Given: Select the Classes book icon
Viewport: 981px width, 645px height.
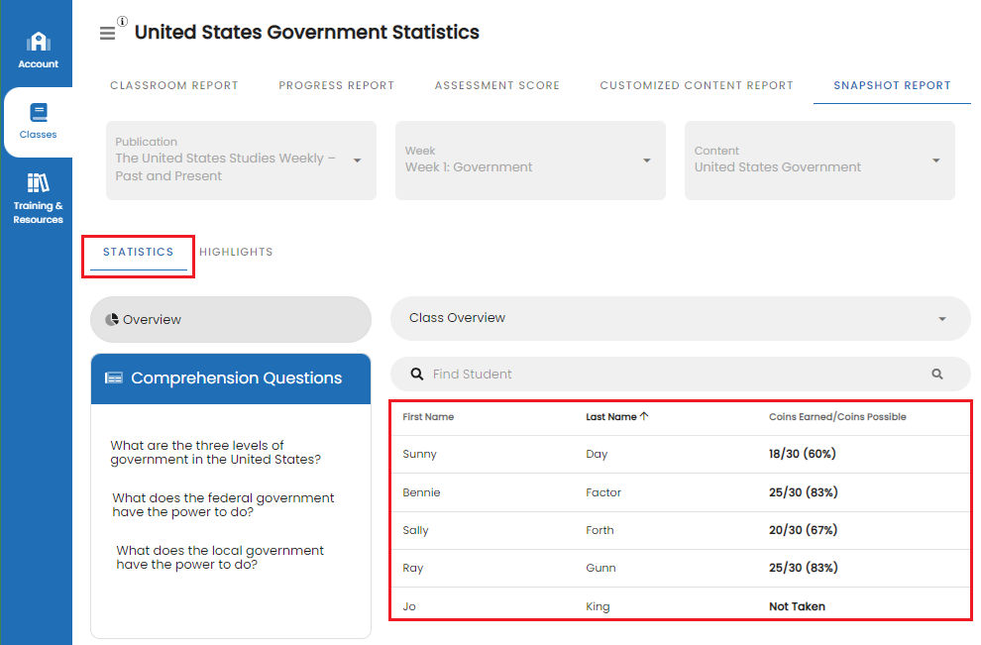Looking at the screenshot, I should click(x=38, y=112).
